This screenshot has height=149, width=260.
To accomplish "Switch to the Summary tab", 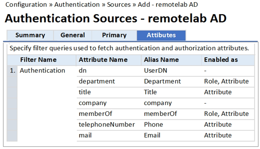I will 30,35.
